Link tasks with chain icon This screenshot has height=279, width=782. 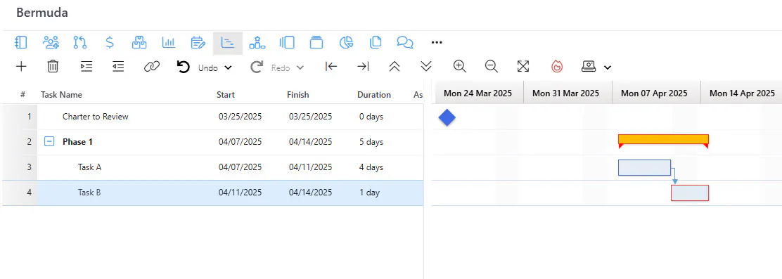[152, 67]
